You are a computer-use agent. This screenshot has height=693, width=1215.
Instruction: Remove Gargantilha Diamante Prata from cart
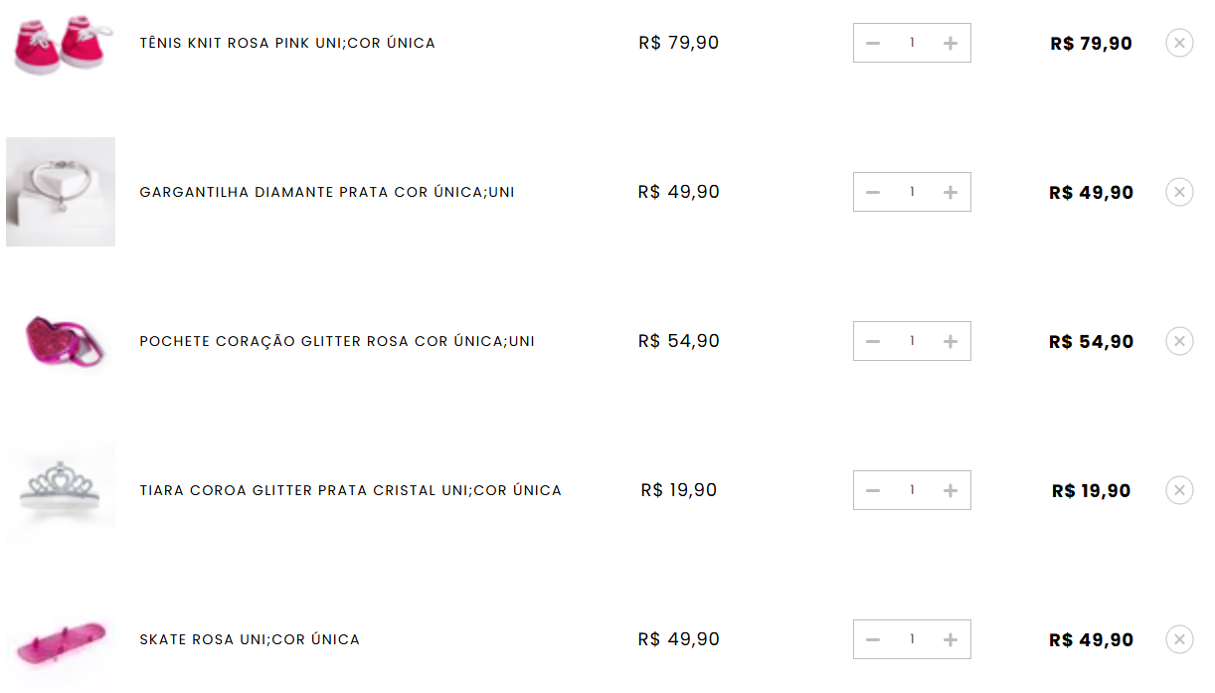click(x=1179, y=192)
